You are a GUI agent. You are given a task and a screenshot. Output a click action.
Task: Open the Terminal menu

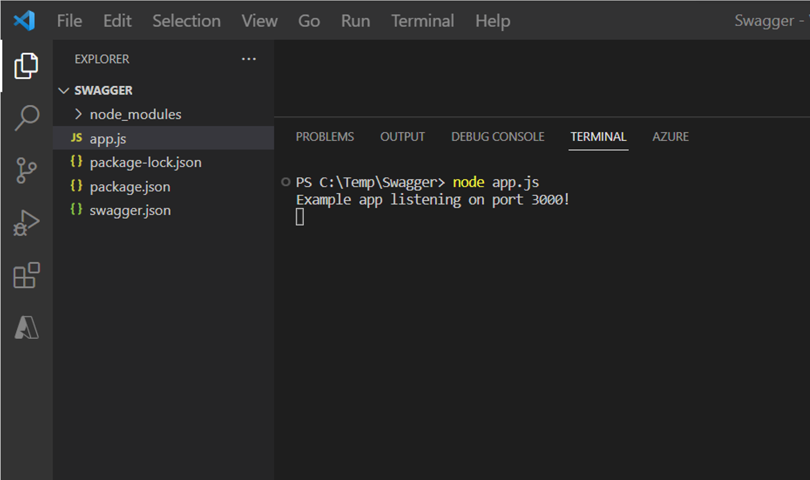(x=422, y=20)
